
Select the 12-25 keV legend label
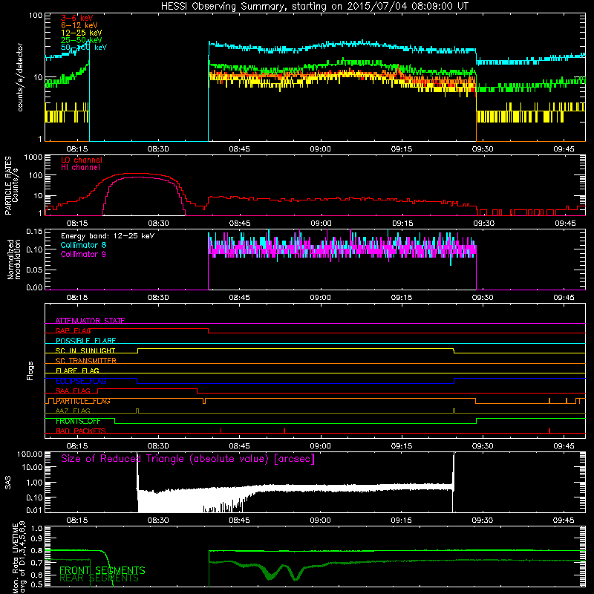pyautogui.click(x=82, y=33)
